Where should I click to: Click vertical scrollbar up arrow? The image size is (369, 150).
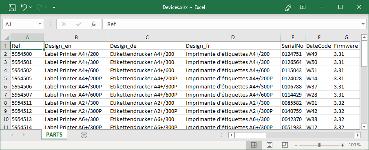[x=364, y=37]
